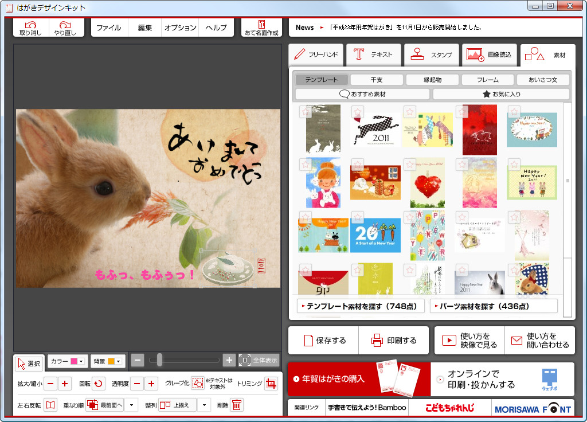587x422 pixels.
Task: Click the 上揃え align top icon
Action: pos(177,405)
